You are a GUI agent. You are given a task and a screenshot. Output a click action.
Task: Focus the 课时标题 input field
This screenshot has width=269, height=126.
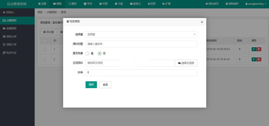pos(141,44)
